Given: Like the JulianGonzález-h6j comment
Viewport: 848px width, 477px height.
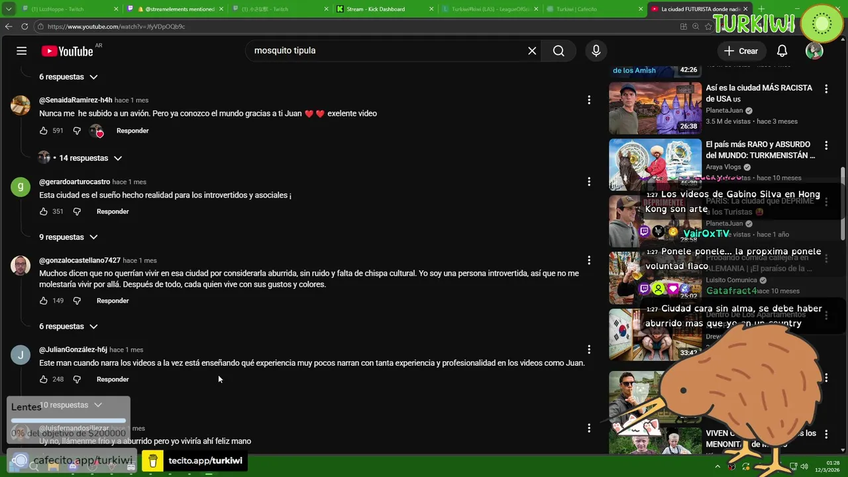Looking at the screenshot, I should pyautogui.click(x=44, y=380).
